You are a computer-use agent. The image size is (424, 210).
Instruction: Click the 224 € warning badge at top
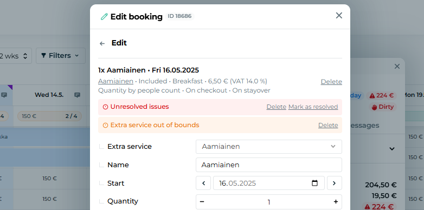coord(381,96)
